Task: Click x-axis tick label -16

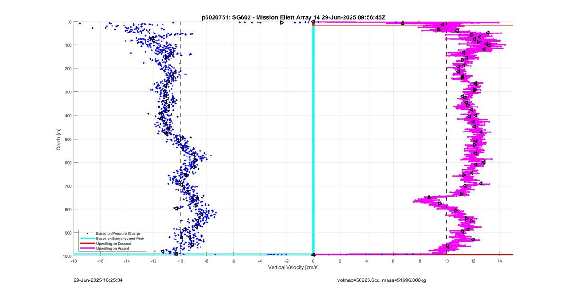Action: coord(100,260)
